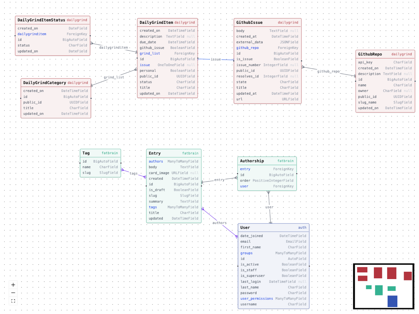Click the Tag fatbrain table title
This screenshot has height=314, width=419.
(100, 153)
